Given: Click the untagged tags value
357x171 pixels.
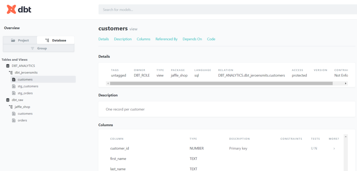Looking at the screenshot, I should tap(119, 75).
